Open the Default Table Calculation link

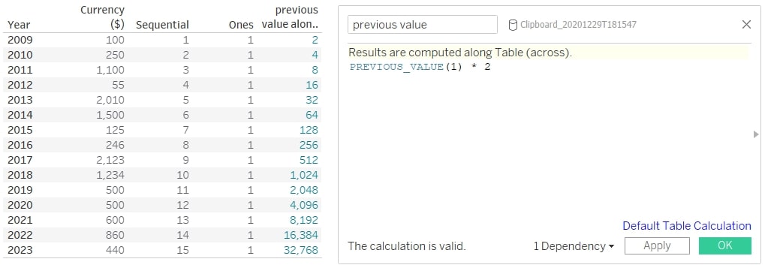(x=687, y=226)
